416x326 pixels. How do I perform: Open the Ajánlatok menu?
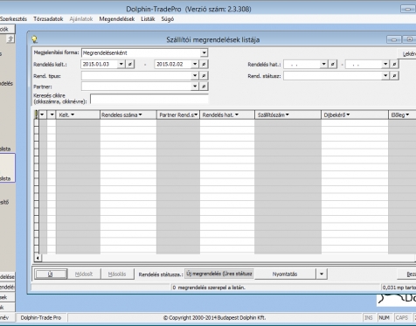81,19
